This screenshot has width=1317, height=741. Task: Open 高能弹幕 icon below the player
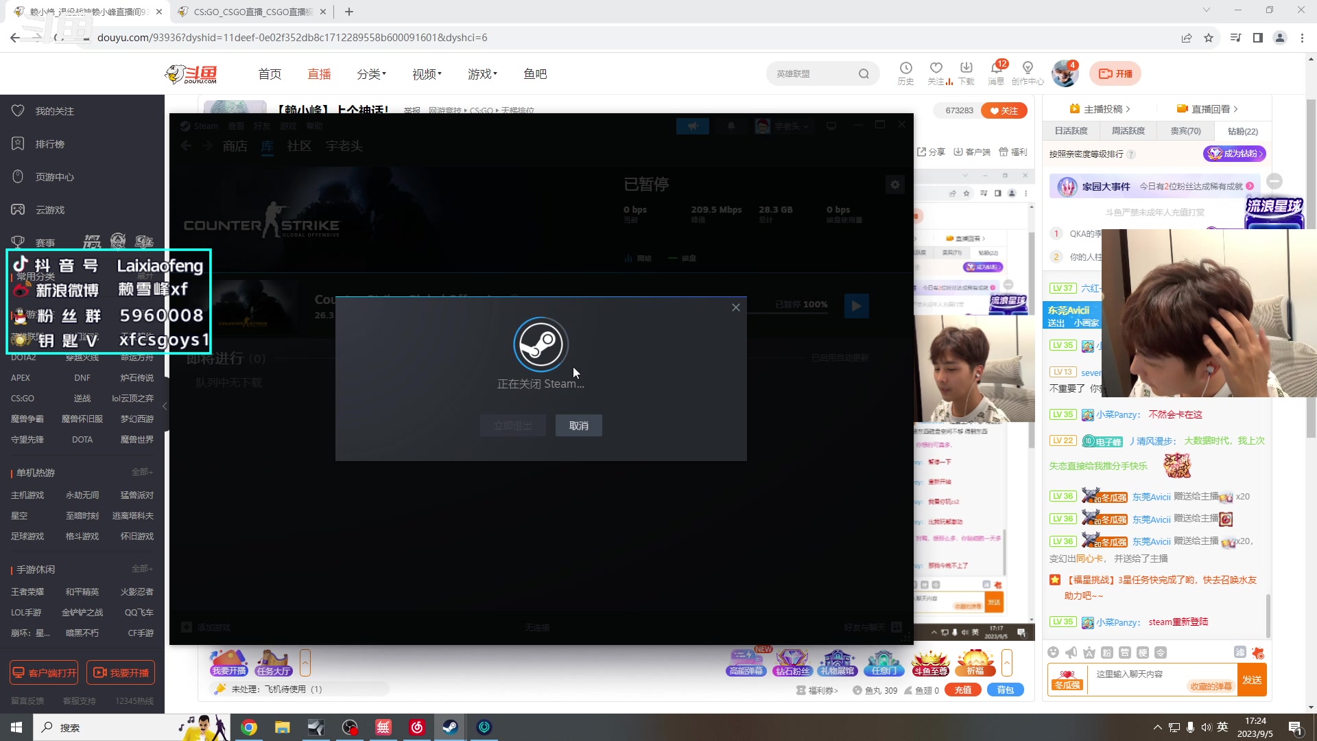click(746, 662)
